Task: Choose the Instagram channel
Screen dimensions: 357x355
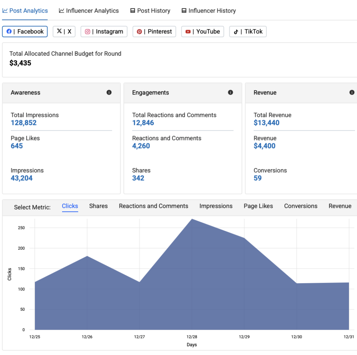Action: point(104,31)
